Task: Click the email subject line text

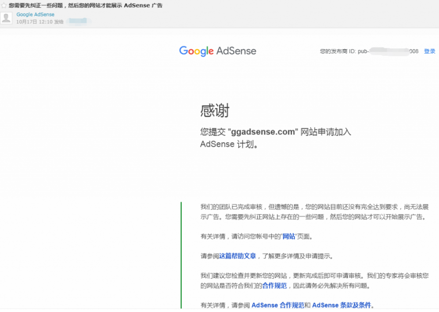Action: tap(86, 5)
